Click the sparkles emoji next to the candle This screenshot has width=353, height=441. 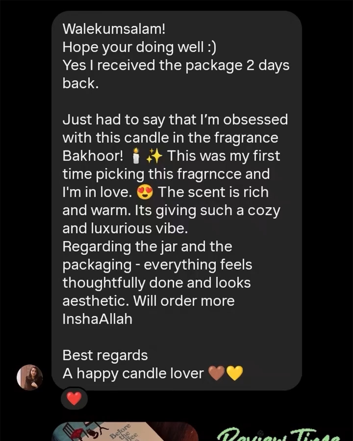point(154,156)
